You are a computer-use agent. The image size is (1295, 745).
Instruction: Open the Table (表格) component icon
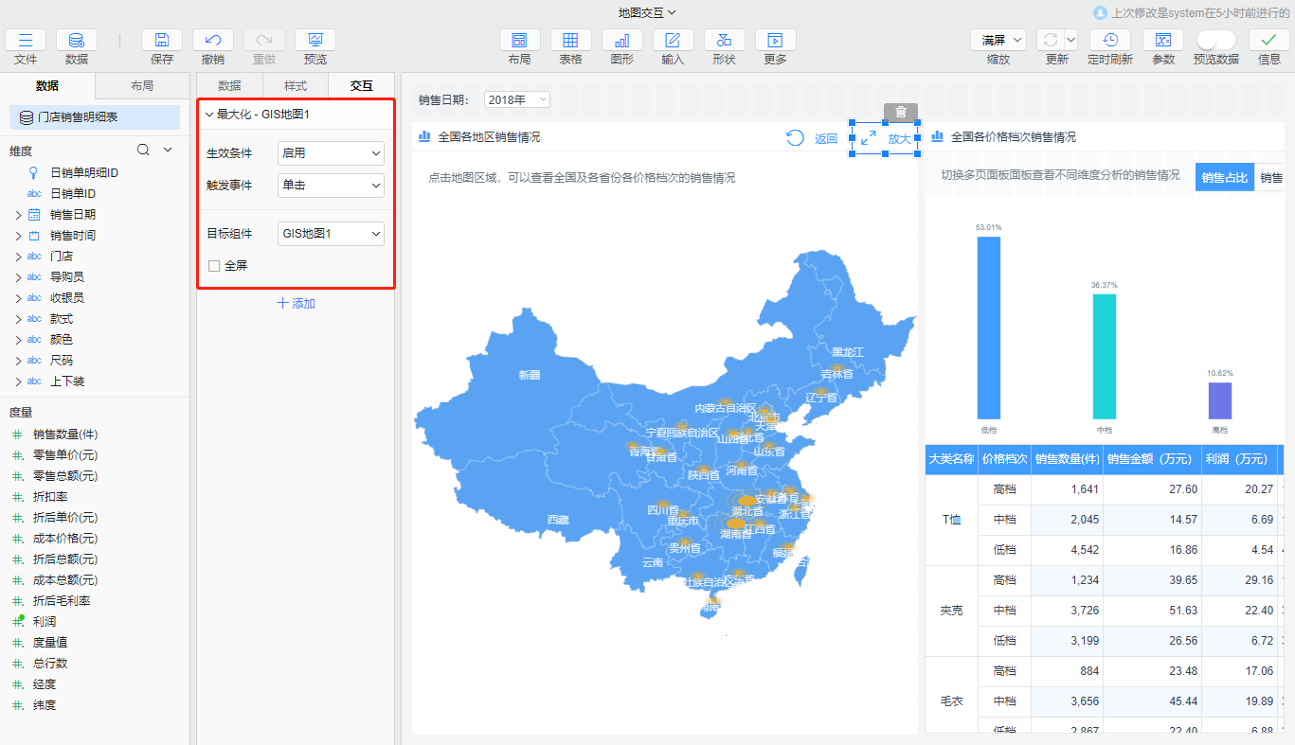(x=570, y=40)
